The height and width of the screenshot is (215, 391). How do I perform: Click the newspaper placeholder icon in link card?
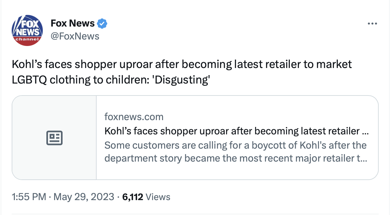[54, 138]
